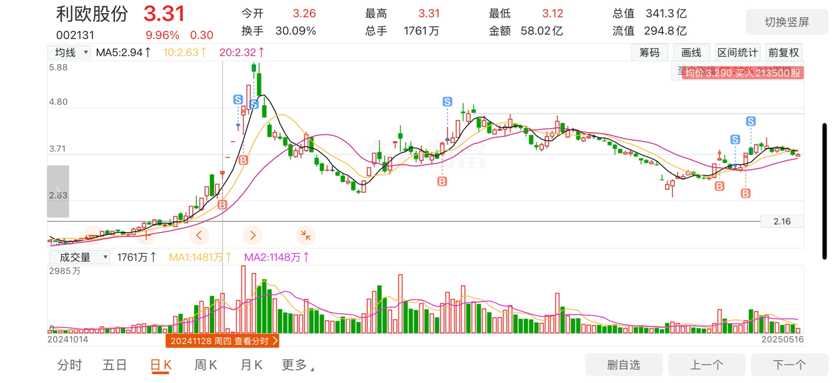Click the MA1:1481万 volume average label
This screenshot has width=834, height=383.
click(200, 257)
